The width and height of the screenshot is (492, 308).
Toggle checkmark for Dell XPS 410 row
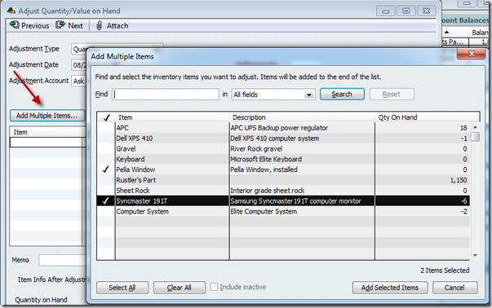(106, 139)
